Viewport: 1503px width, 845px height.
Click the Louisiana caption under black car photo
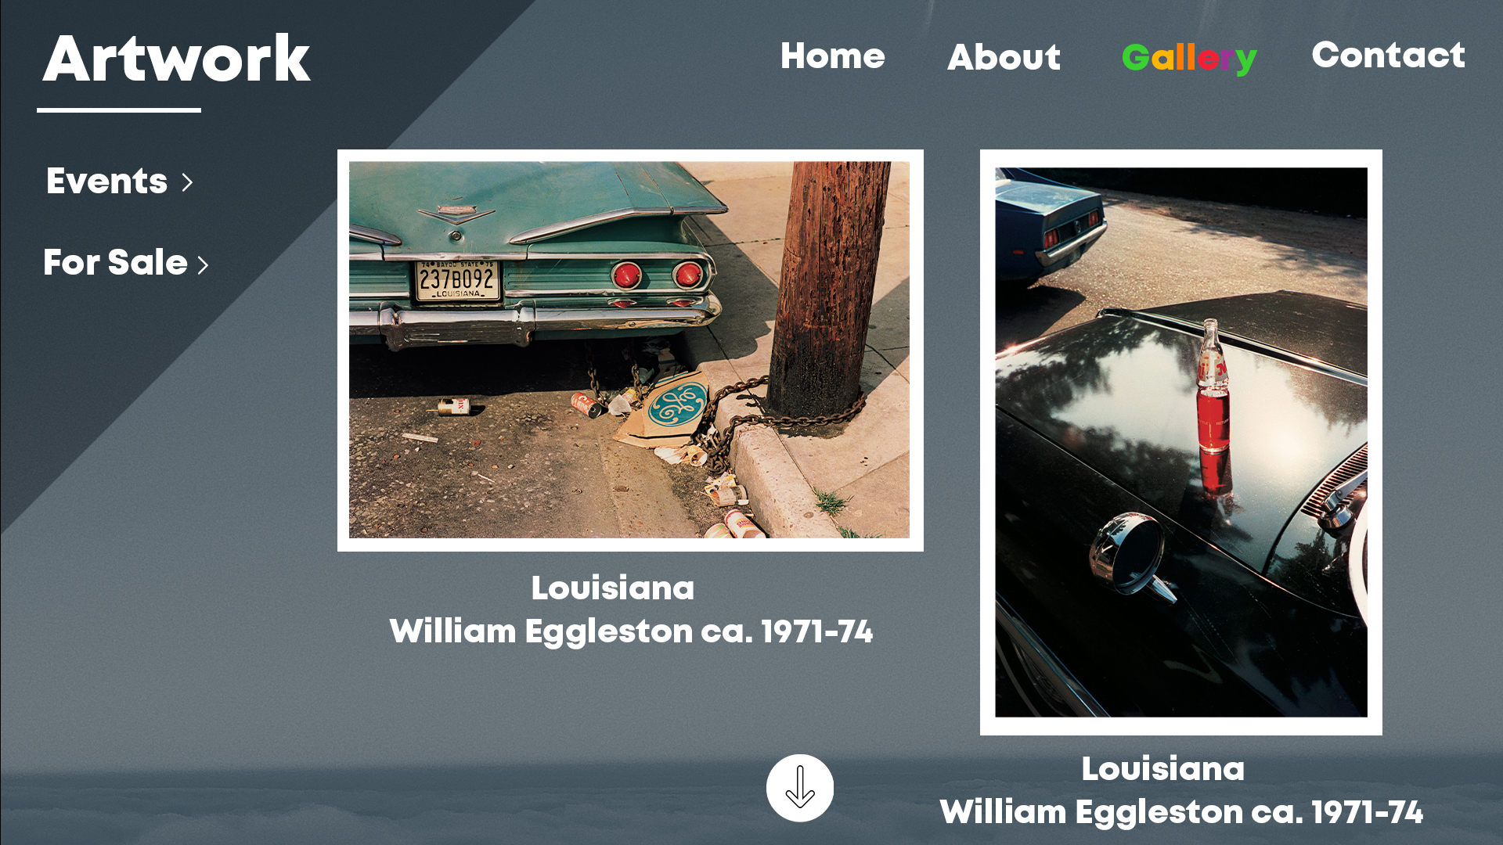(1162, 769)
